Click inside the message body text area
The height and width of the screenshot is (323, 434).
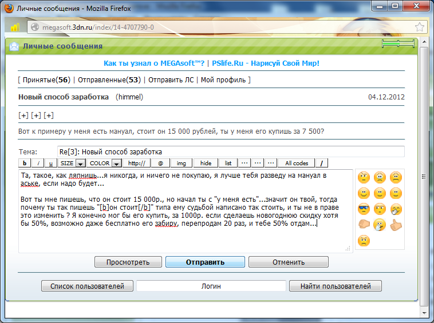[x=186, y=211]
